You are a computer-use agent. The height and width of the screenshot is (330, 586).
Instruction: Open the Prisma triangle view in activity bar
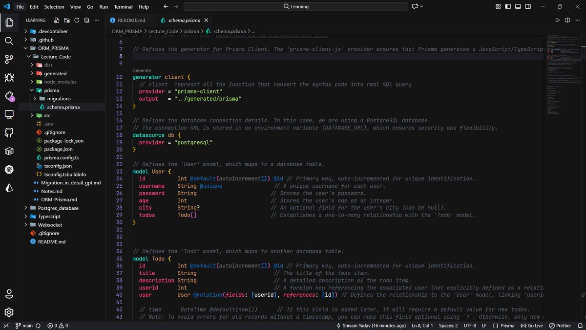(9, 188)
